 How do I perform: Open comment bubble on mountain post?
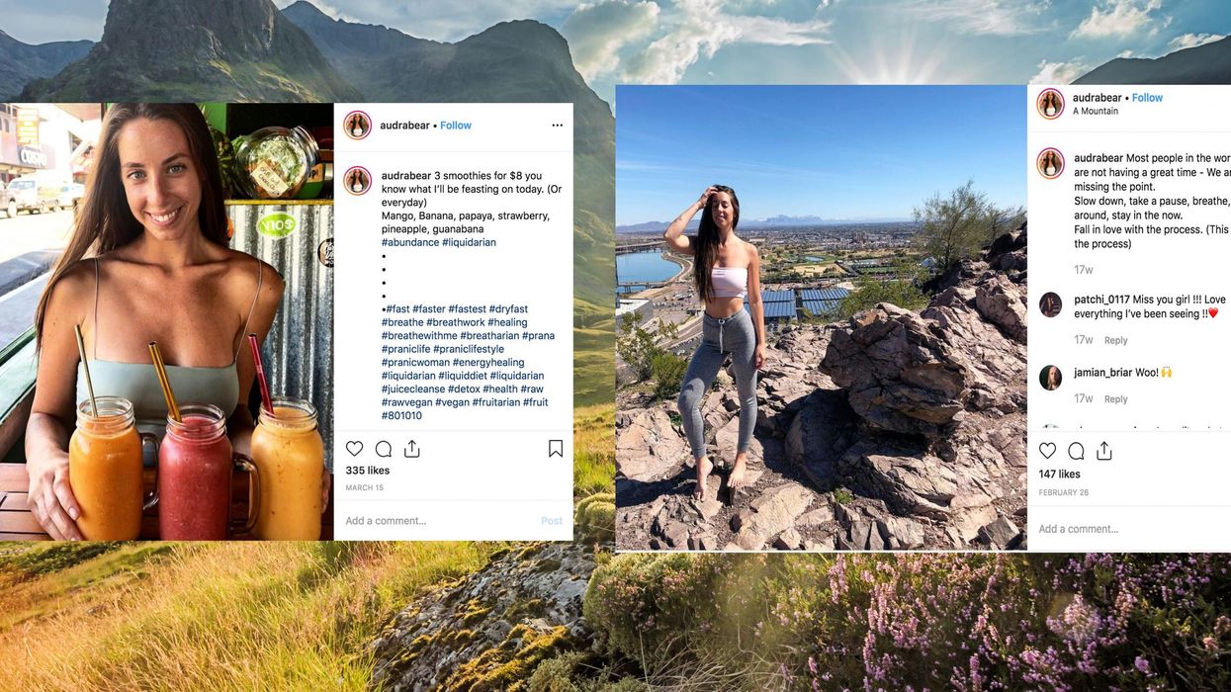pos(1076,451)
